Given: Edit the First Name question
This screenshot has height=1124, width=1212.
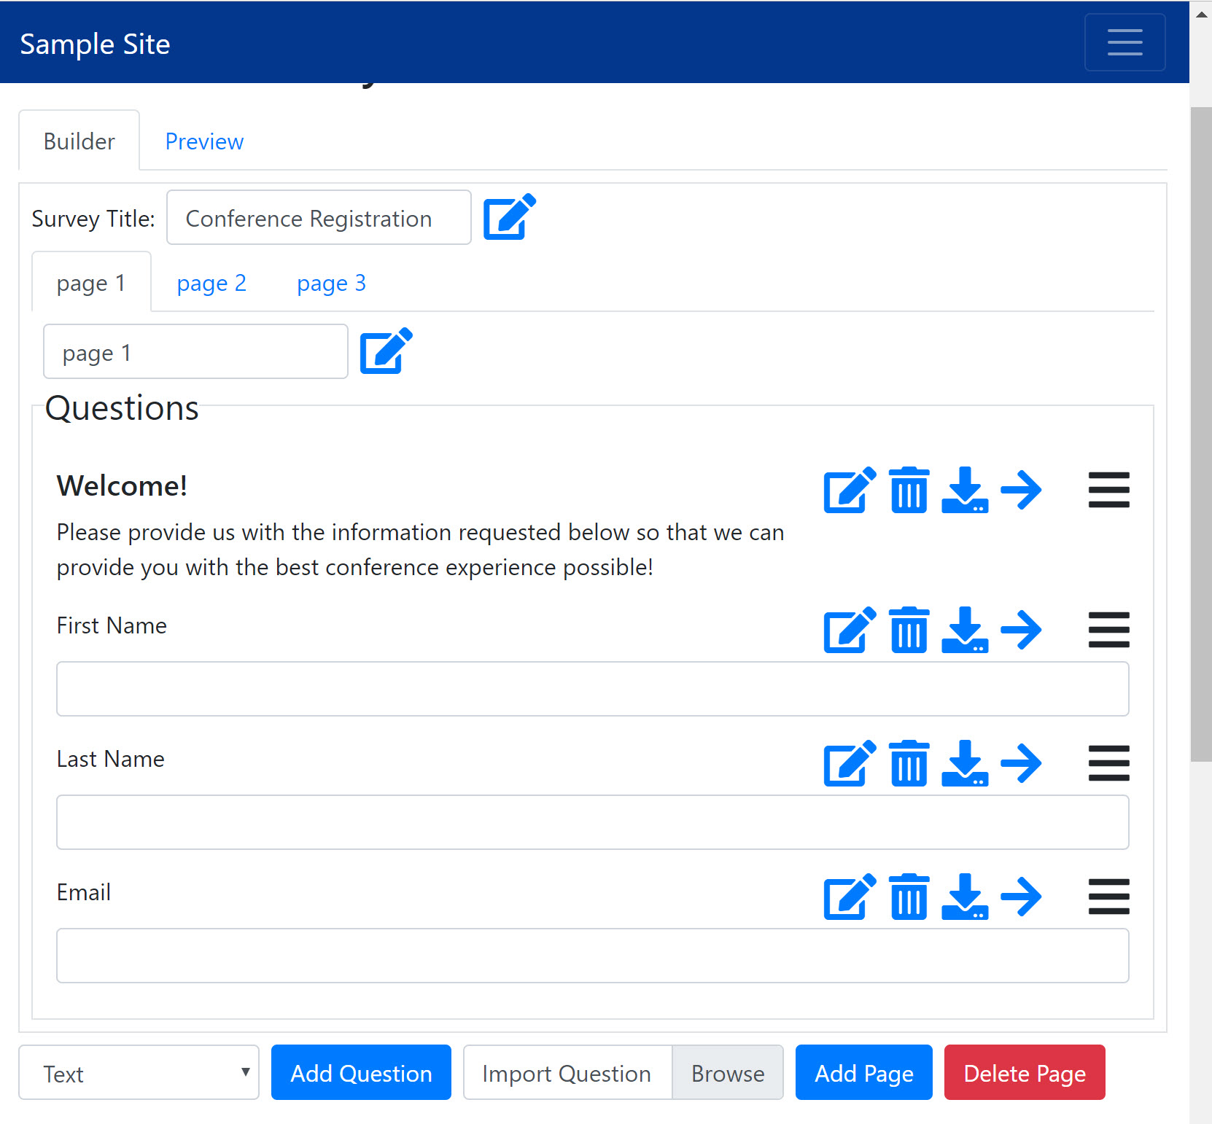Looking at the screenshot, I should (850, 630).
